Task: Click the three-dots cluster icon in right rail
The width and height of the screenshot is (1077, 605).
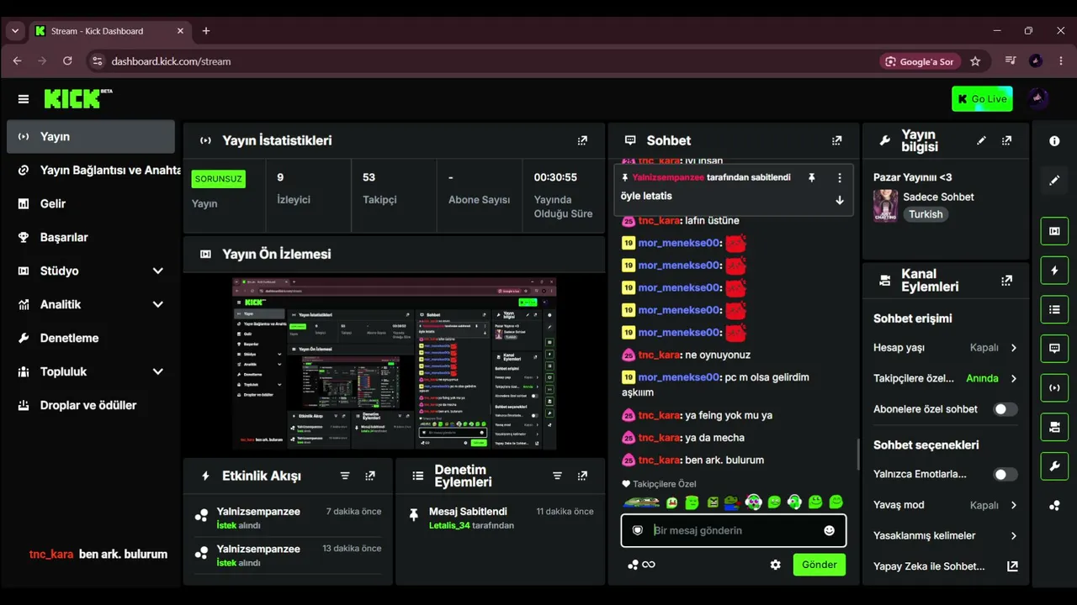Action: coord(1054,505)
